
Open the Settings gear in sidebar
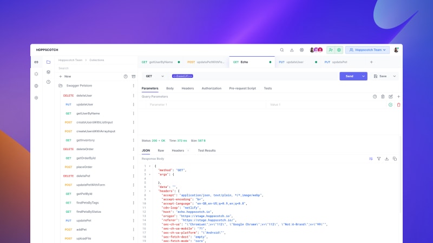[36, 98]
